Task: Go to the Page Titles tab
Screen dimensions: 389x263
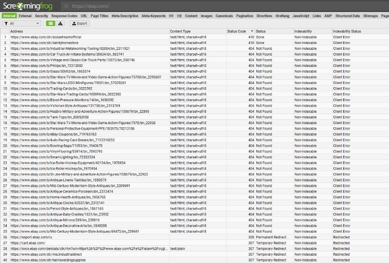Action: 100,16
